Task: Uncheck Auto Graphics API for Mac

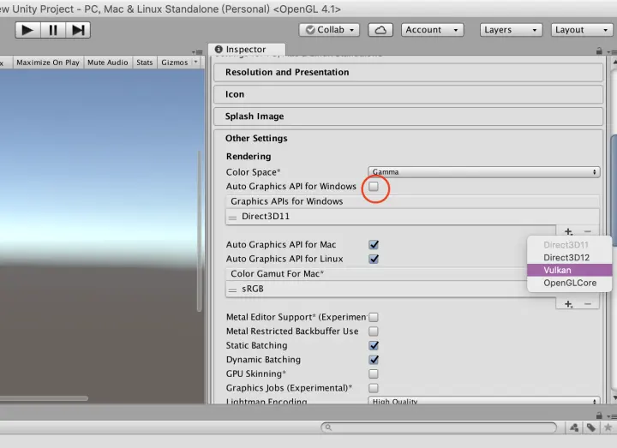Action: click(374, 245)
